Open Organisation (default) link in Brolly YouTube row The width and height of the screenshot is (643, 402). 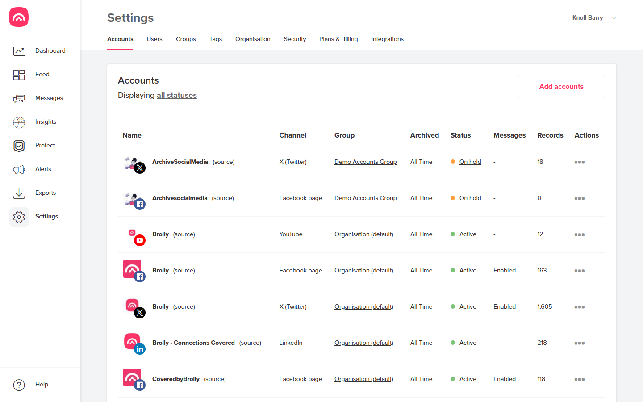click(364, 234)
